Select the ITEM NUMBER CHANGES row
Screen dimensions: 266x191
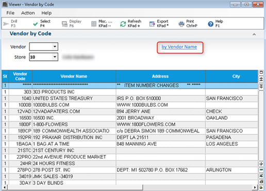click(x=130, y=85)
